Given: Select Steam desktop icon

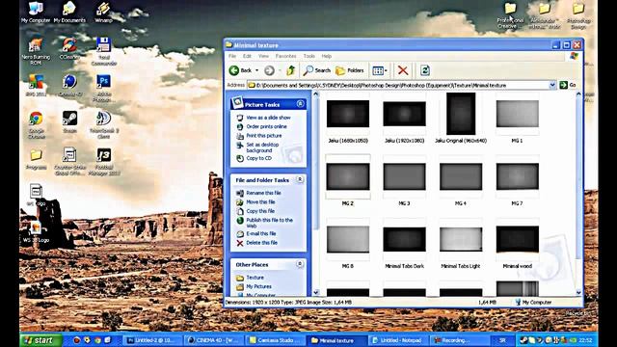Looking at the screenshot, I should pos(69,122).
